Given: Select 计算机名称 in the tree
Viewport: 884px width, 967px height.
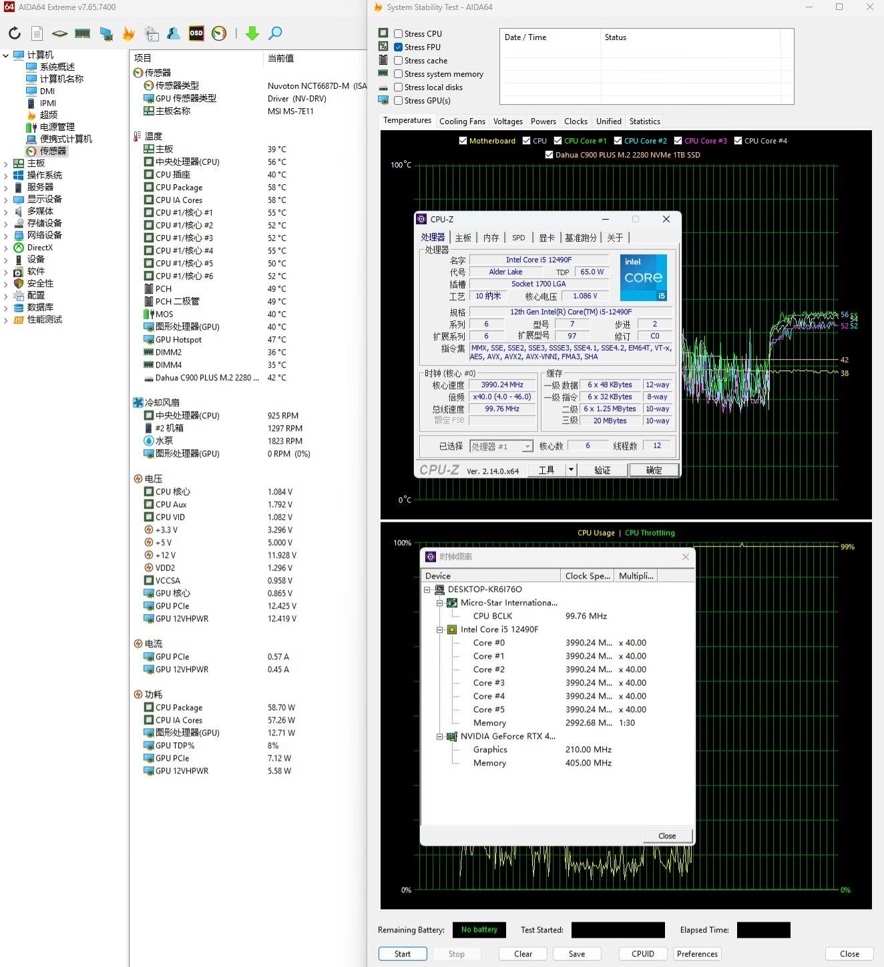Looking at the screenshot, I should pyautogui.click(x=62, y=79).
